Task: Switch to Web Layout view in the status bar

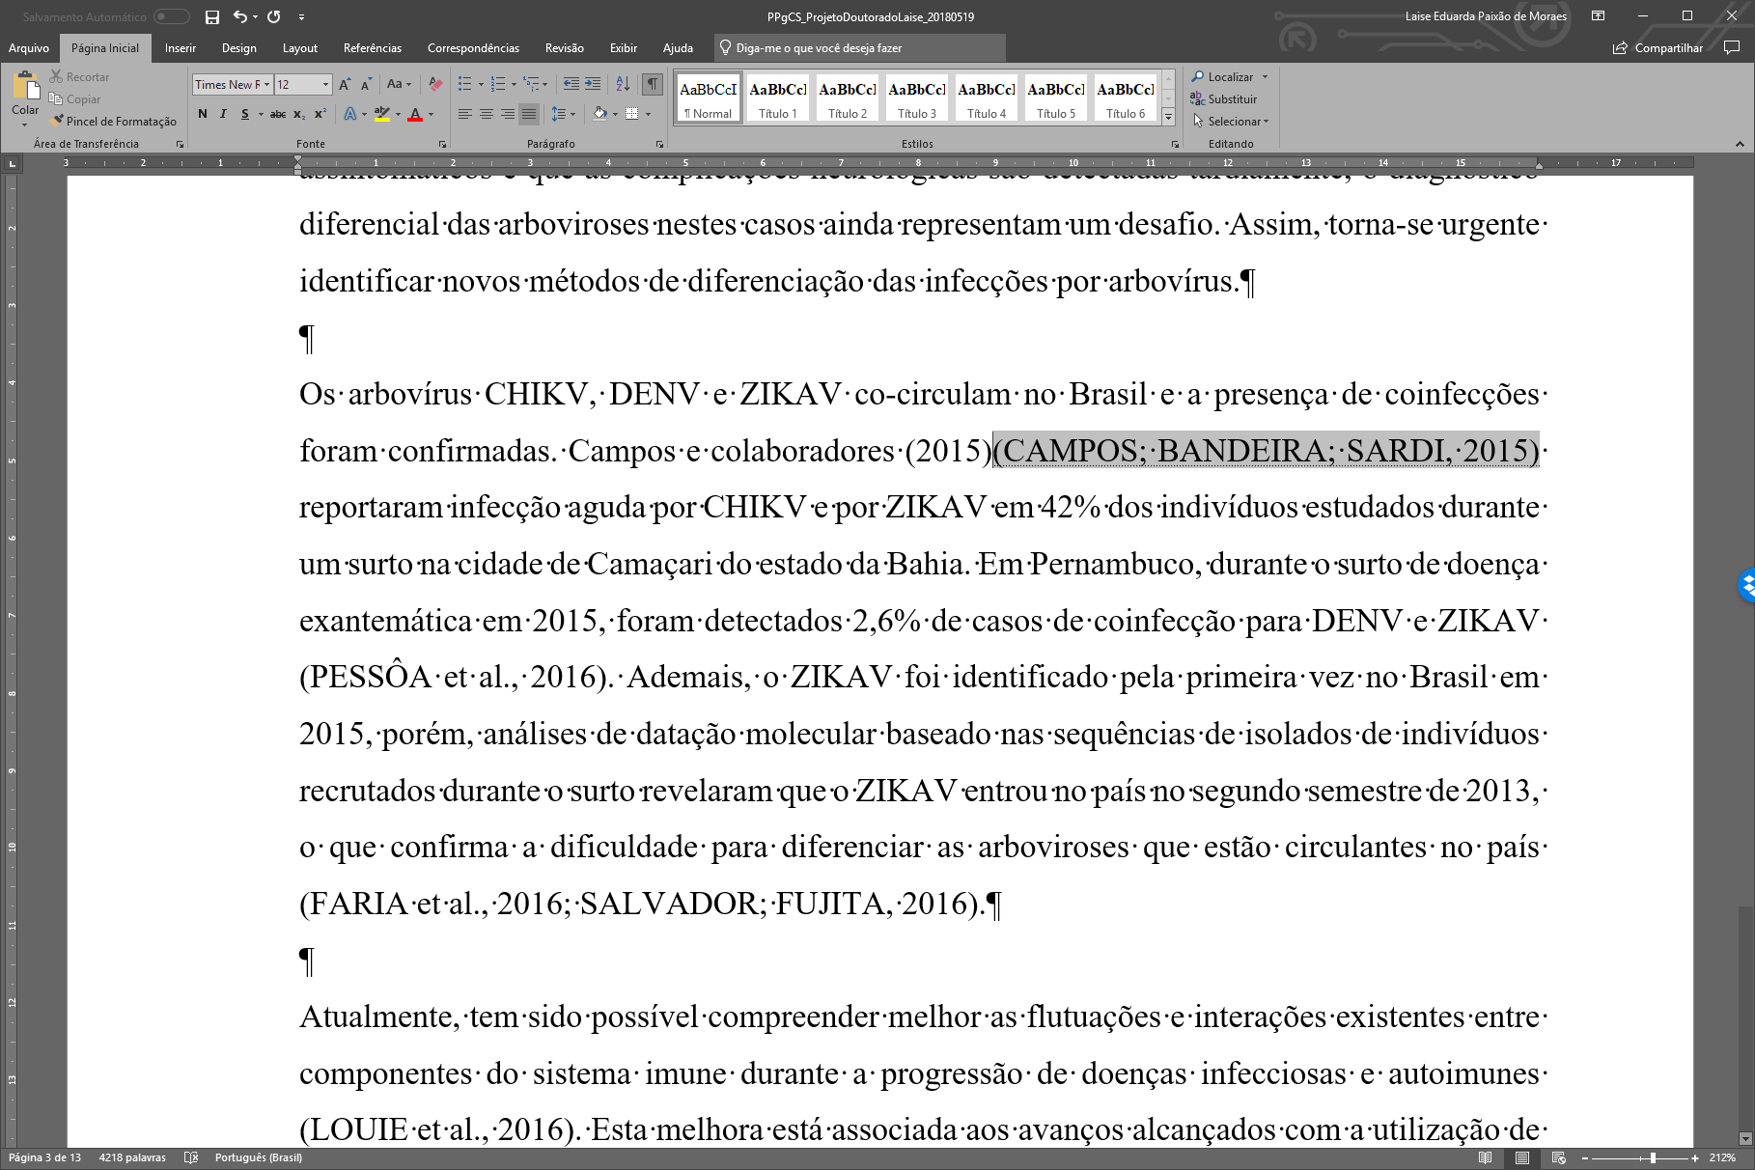Action: (1557, 1157)
